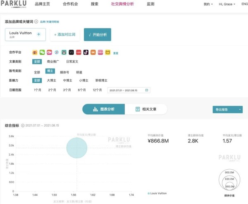Open the 搜索 nav item
The height and width of the screenshot is (204, 248).
94,4
